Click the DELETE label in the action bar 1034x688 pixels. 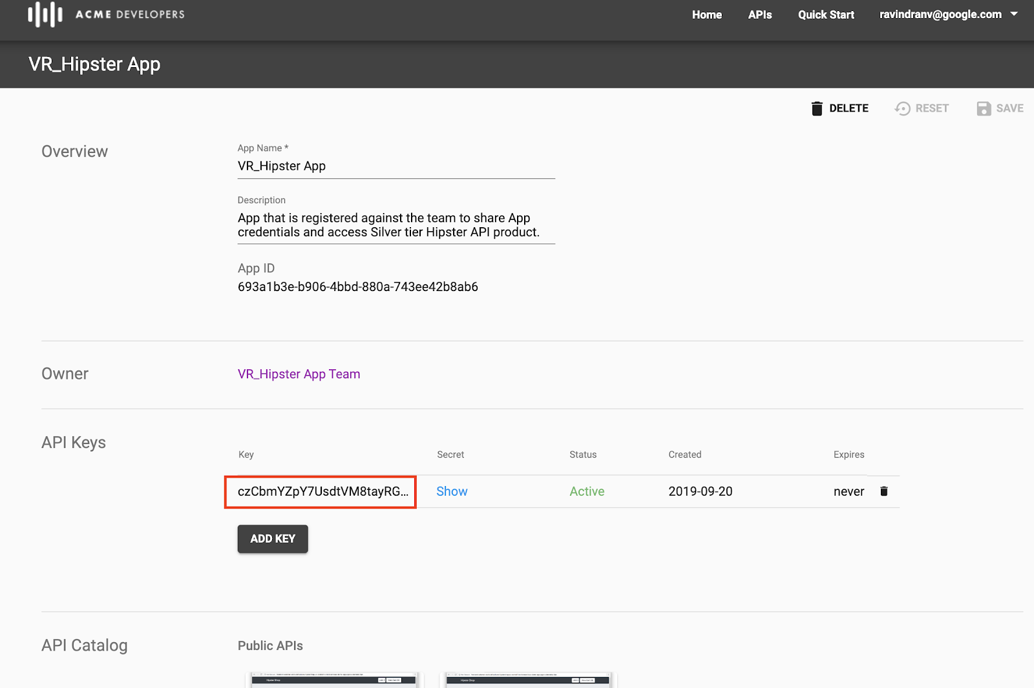[849, 108]
